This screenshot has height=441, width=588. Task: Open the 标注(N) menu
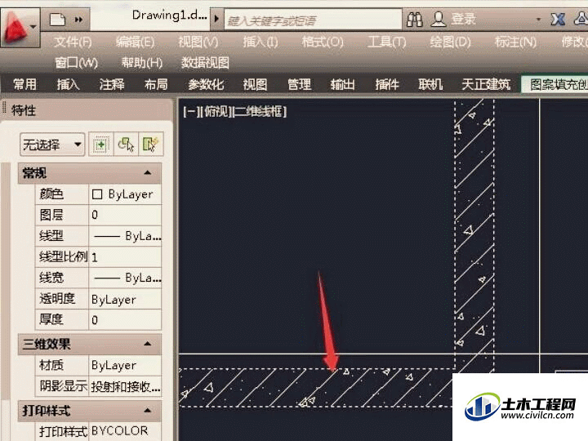tap(515, 42)
